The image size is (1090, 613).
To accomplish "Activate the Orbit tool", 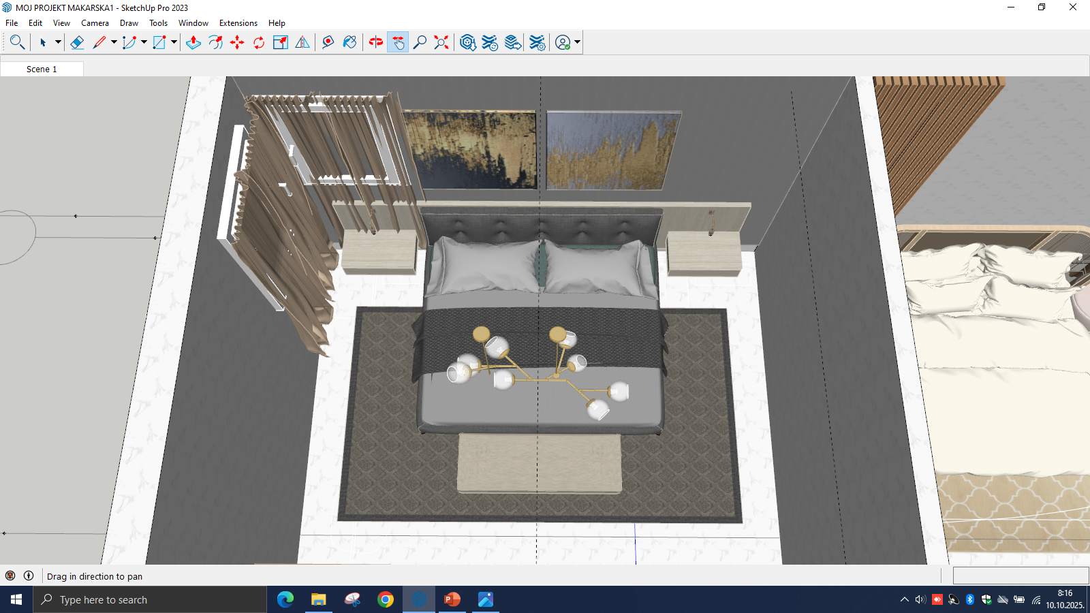I will [x=376, y=42].
